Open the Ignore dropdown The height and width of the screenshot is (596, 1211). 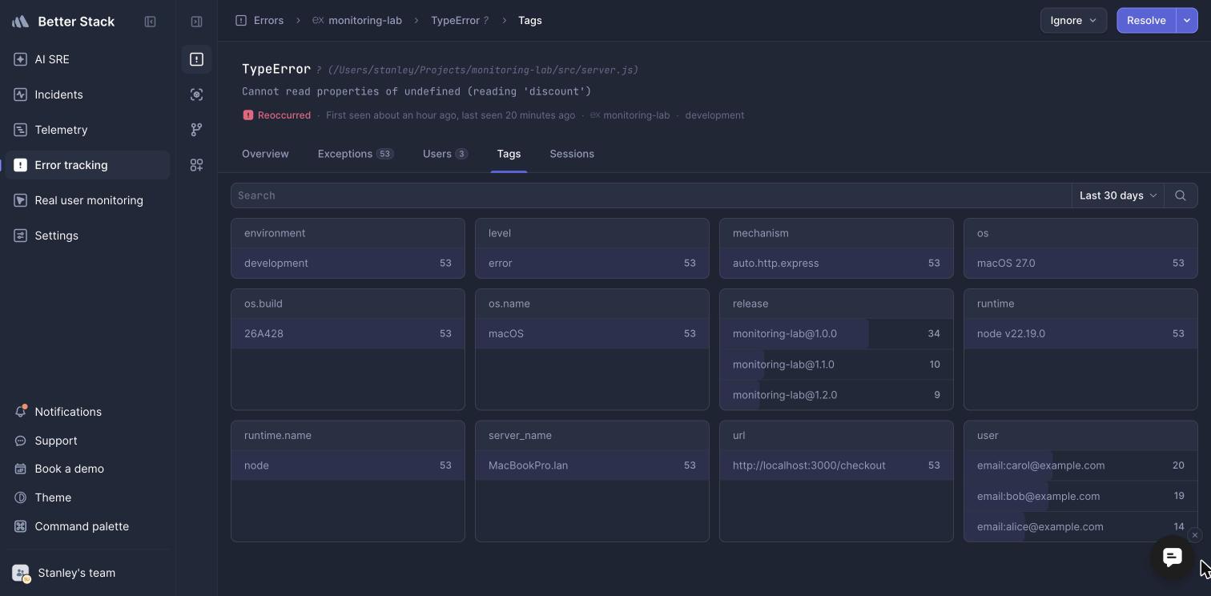1073,21
